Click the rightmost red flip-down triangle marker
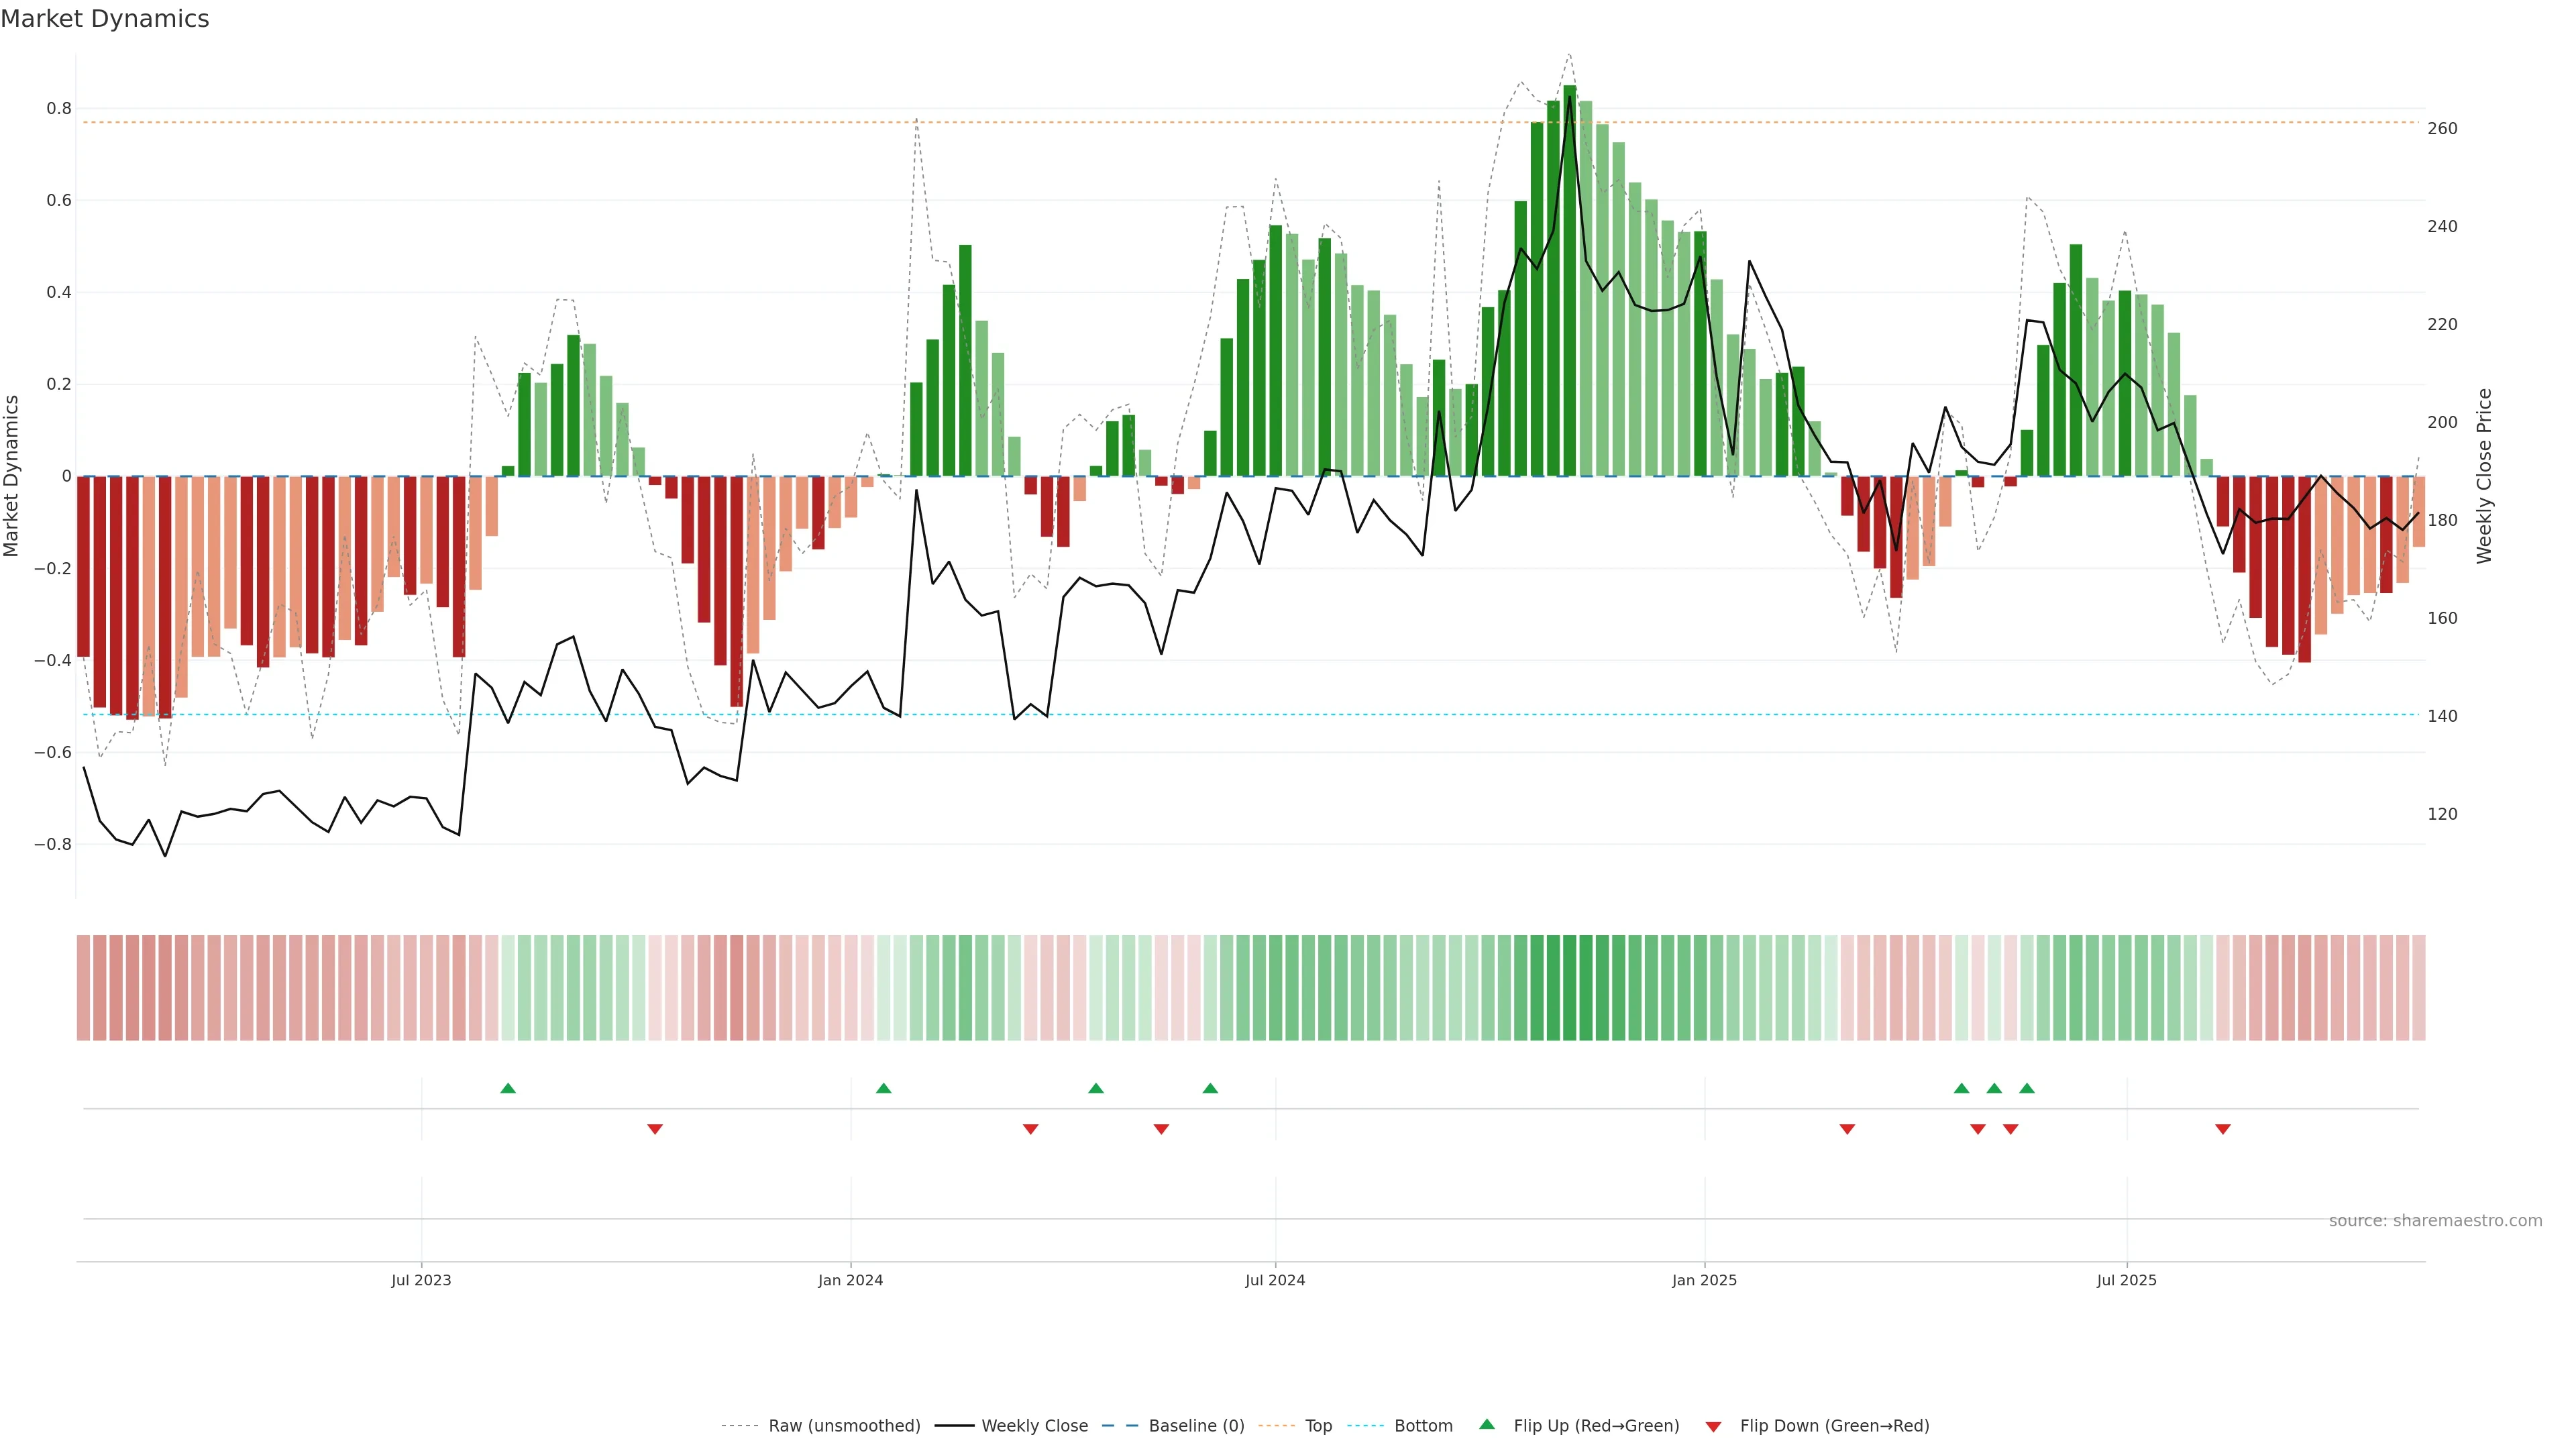 tap(2223, 1129)
